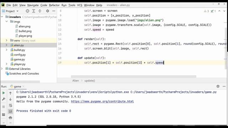Image resolution: width=228 pixels, height=128 pixels.
Task: Click the Print console output icon
Action: click(x=10, y=118)
